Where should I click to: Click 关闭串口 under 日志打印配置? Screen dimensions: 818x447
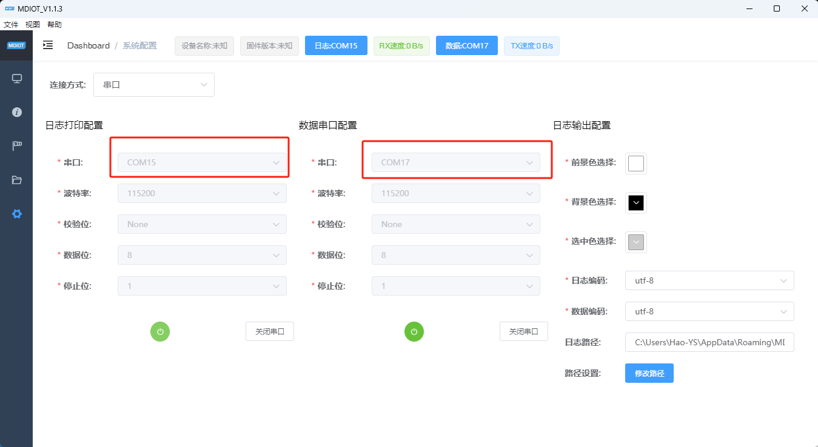(x=269, y=332)
